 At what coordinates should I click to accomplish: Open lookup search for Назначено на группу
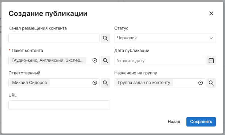(x=211, y=83)
